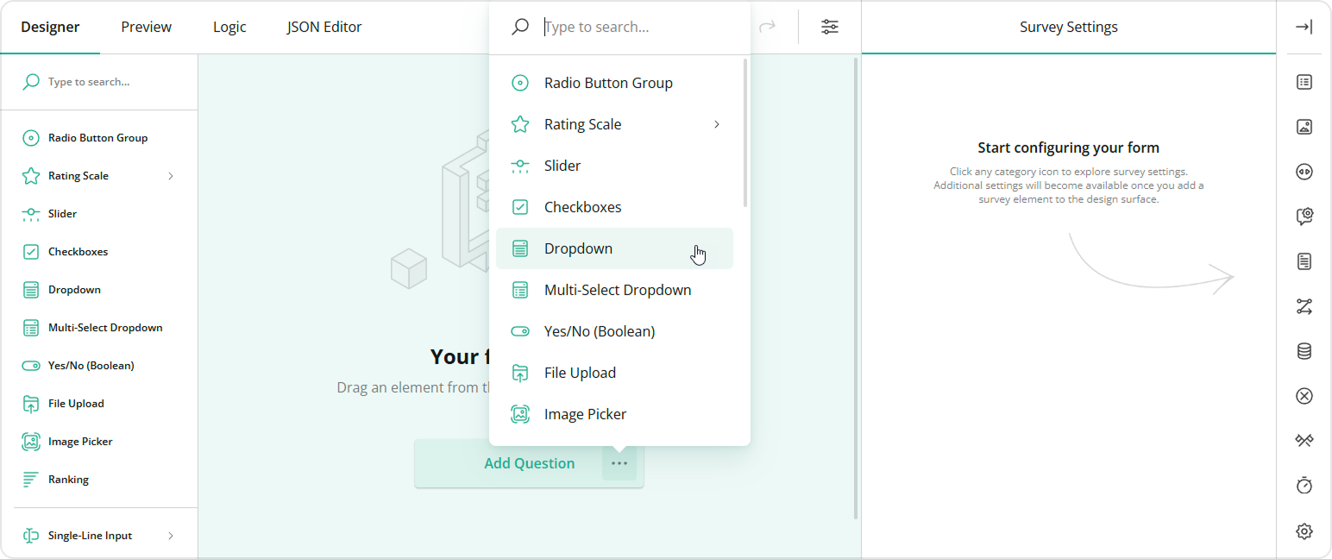Open the Logo settings icon in right sidebar
This screenshot has width=1332, height=559.
coord(1304,126)
